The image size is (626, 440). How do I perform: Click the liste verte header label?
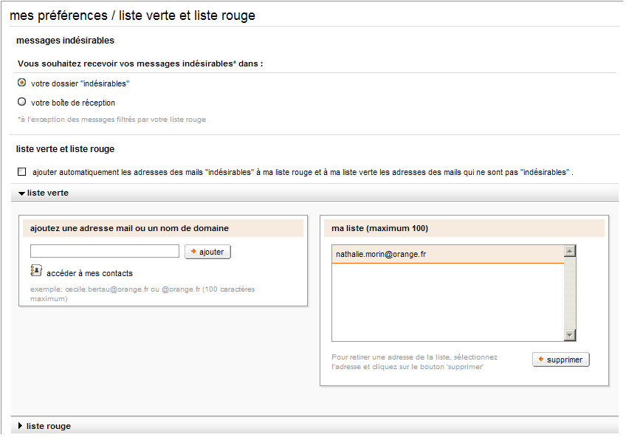point(48,193)
